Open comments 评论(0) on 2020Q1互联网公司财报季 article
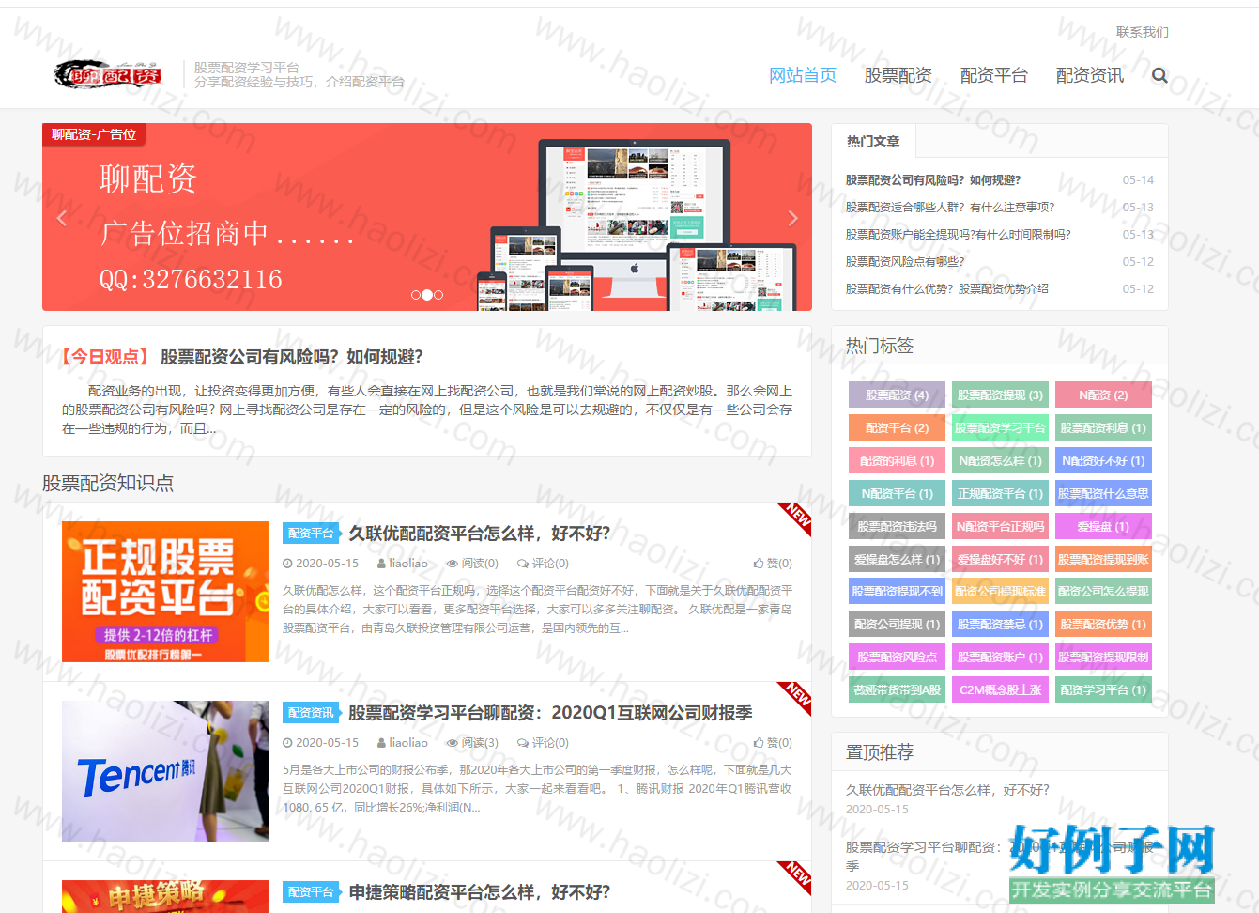 pos(543,743)
